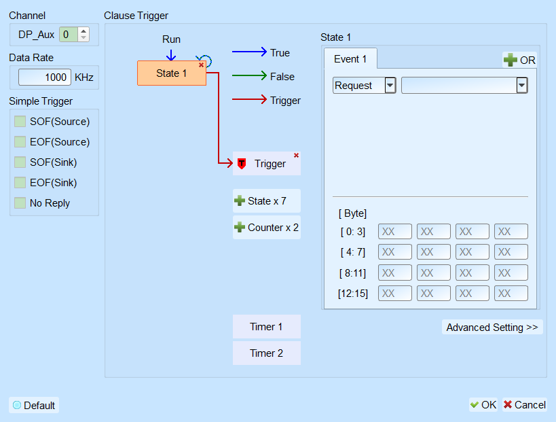Add a state with the State x 7 plus icon
Image resolution: width=556 pixels, height=422 pixels.
[x=240, y=201]
